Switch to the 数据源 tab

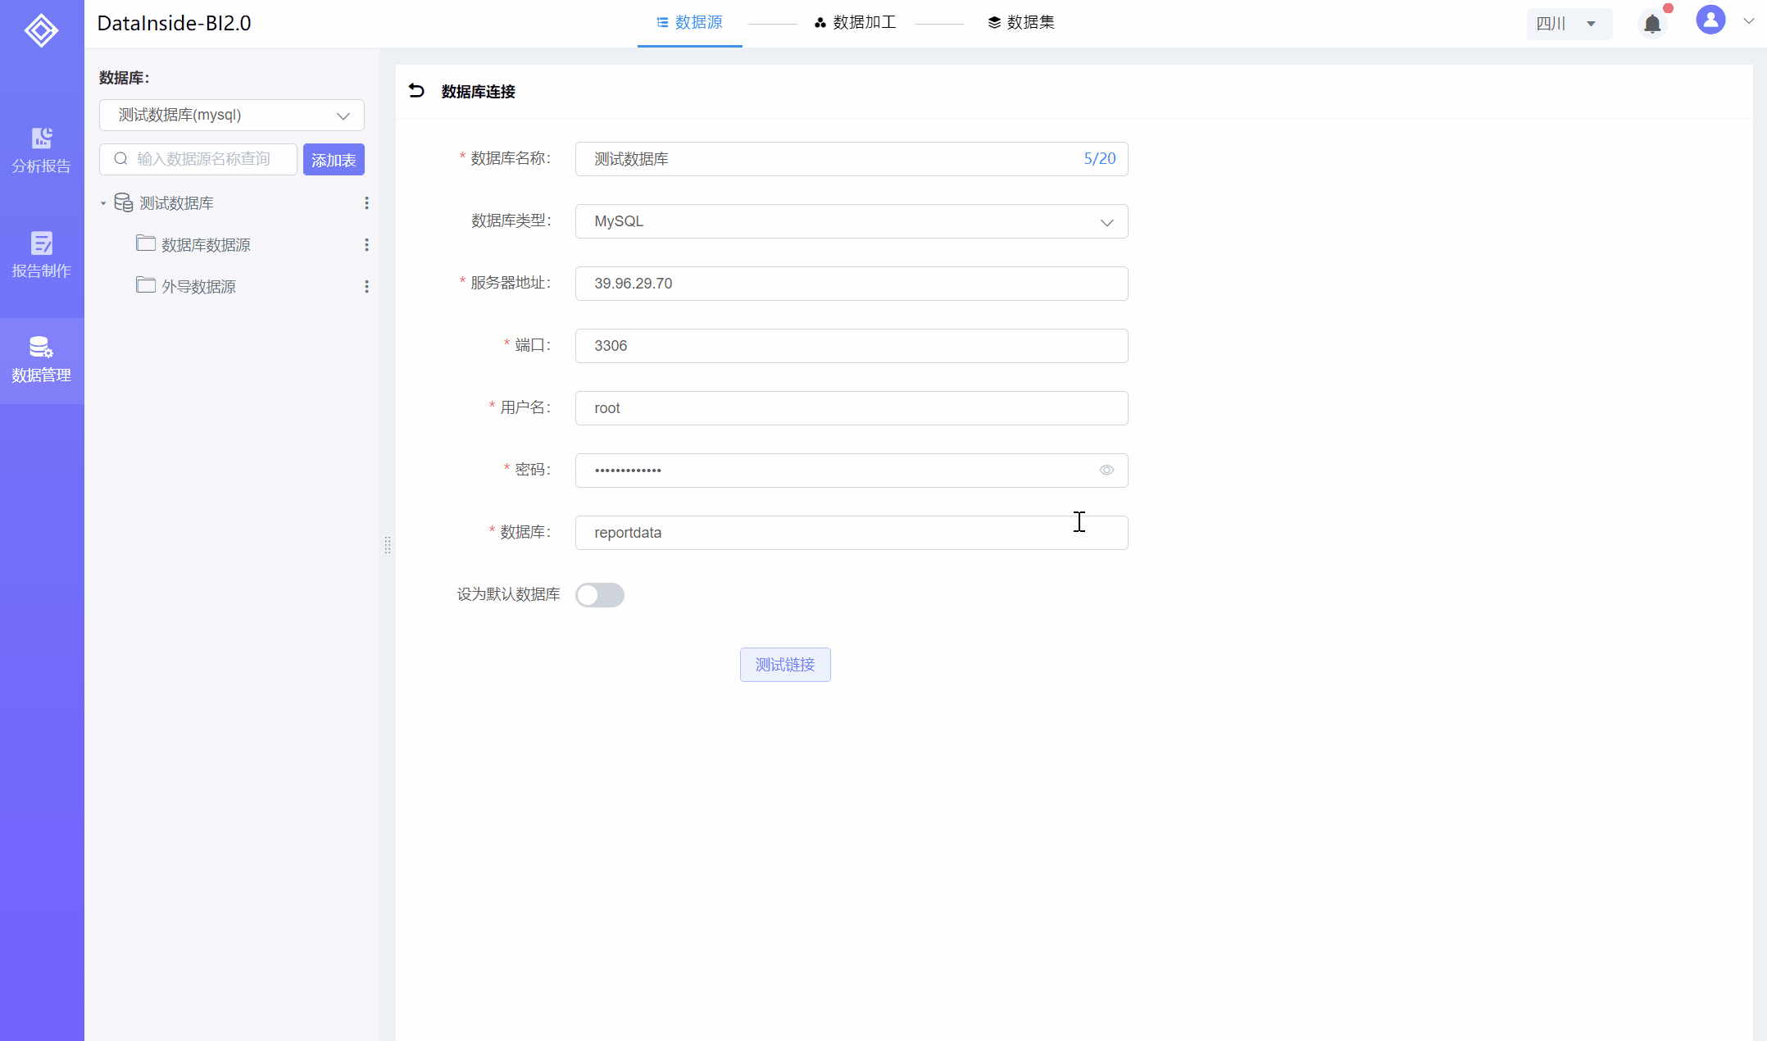(690, 23)
